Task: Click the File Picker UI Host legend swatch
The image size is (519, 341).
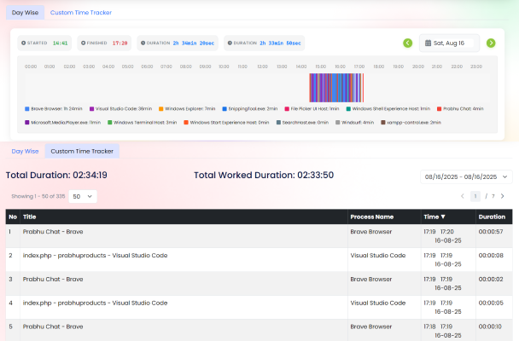Action: [287, 109]
